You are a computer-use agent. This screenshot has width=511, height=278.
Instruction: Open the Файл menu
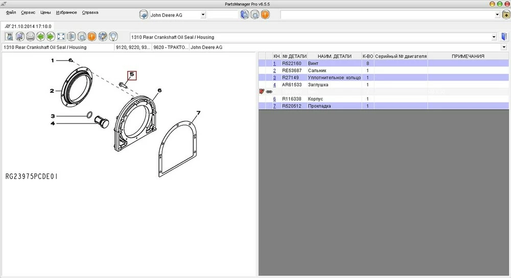(11, 12)
